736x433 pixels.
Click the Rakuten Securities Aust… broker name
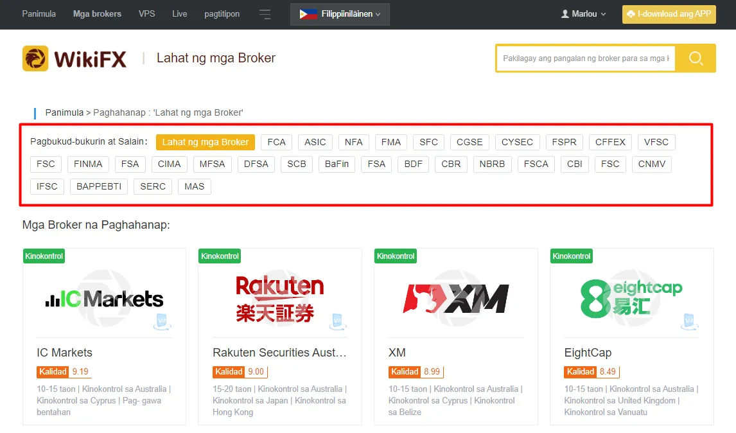[x=280, y=353]
